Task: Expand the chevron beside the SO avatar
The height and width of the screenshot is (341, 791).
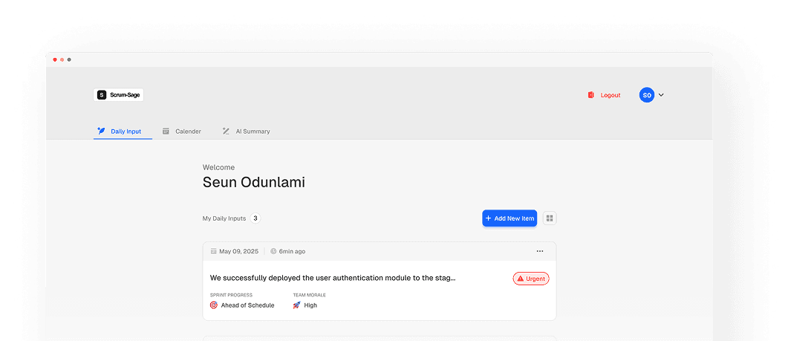Action: pyautogui.click(x=661, y=95)
